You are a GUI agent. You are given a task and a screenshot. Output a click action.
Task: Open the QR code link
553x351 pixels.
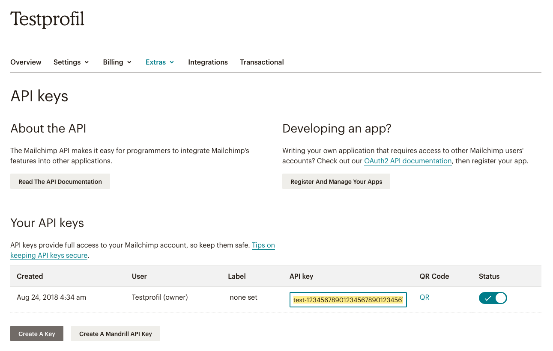point(424,297)
